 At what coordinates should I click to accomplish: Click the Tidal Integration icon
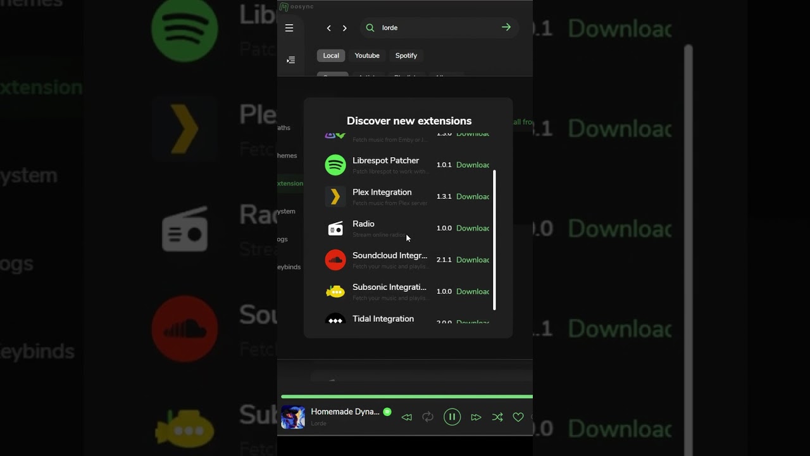tap(335, 319)
